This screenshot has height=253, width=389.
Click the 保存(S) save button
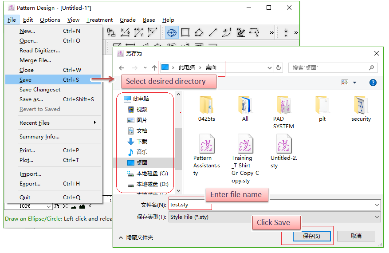pos(311,236)
